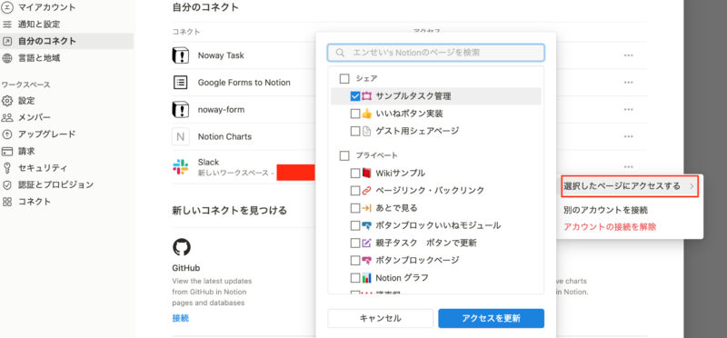Click the people icon beside メンバー
This screenshot has width=727, height=338.
(x=7, y=117)
